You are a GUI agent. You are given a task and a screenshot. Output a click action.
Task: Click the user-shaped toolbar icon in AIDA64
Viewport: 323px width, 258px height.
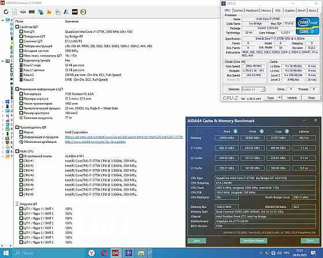(66, 12)
